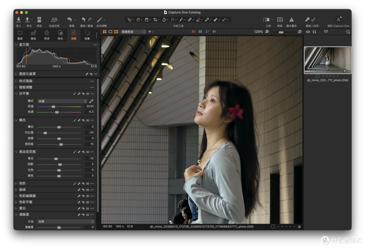Open the white balance Mode (拍摄) dropdown

(x=62, y=101)
